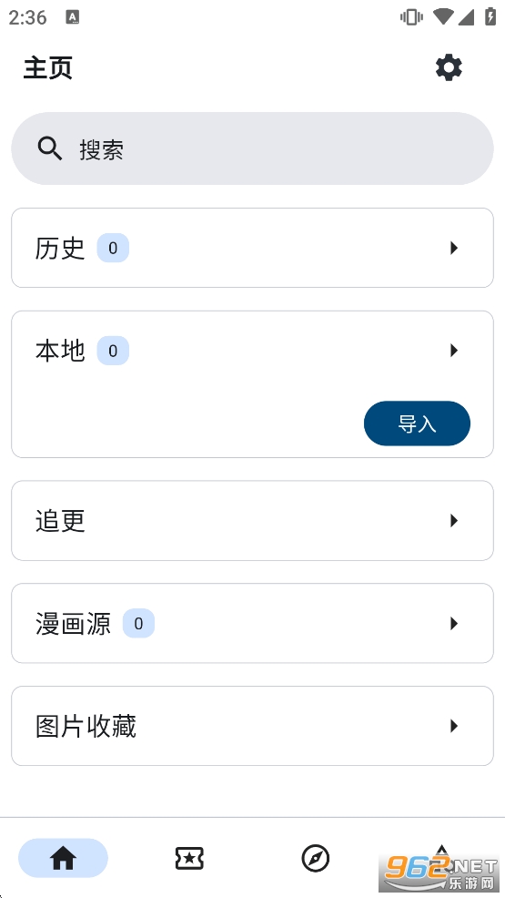
Task: Expand the 追更 arrow
Action: click(x=454, y=521)
